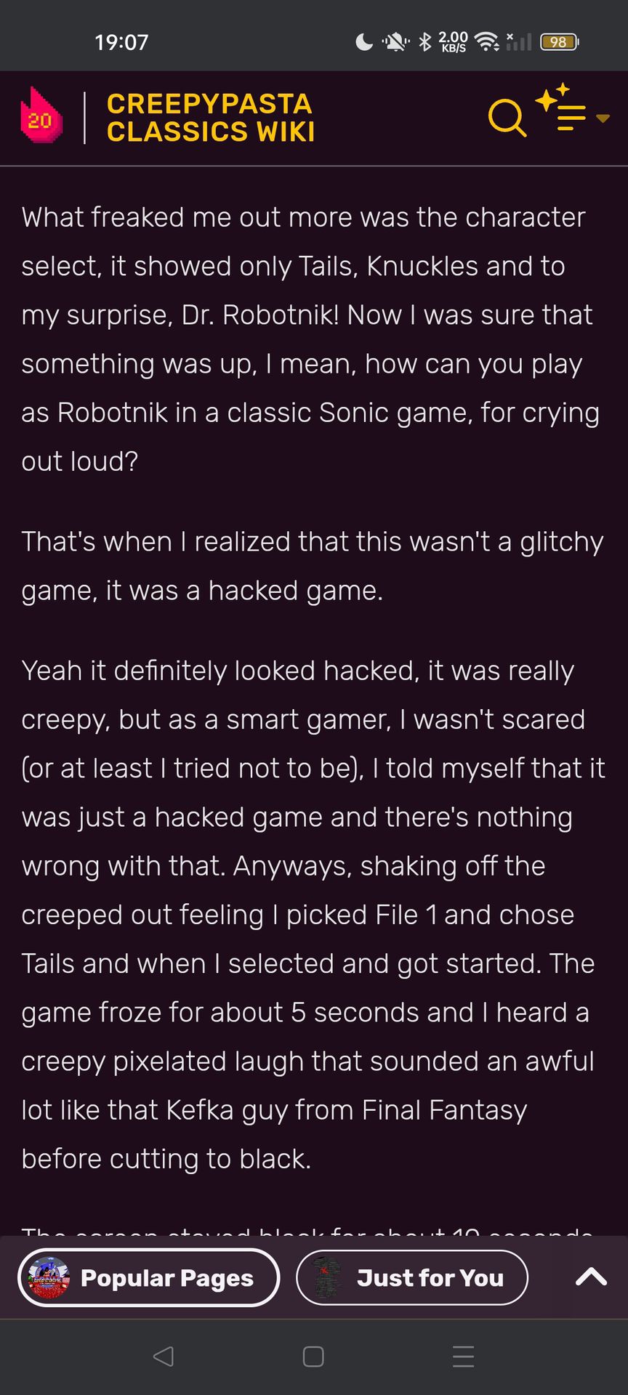Screen dimensions: 628x1395
Task: Go to Creepypasta Classics Wiki home title
Action: 211,118
